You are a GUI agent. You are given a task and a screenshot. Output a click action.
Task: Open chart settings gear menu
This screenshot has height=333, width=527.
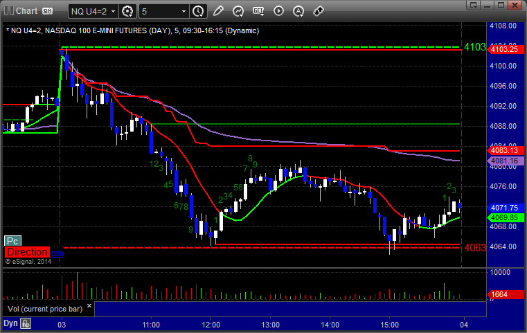[x=127, y=11]
